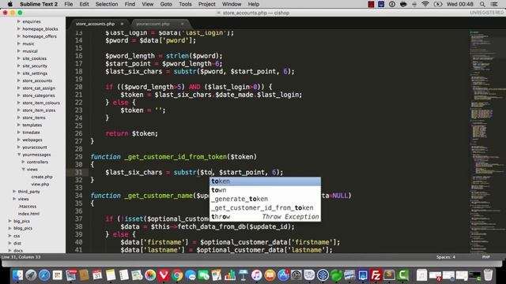Change indentation via 'Spaces: 4'
This screenshot has width=506, height=284.
(446, 257)
